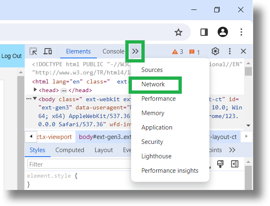Screen dimensions: 270x206
Task: Open the more tabs chevron beside Console
Action: tap(135, 51)
